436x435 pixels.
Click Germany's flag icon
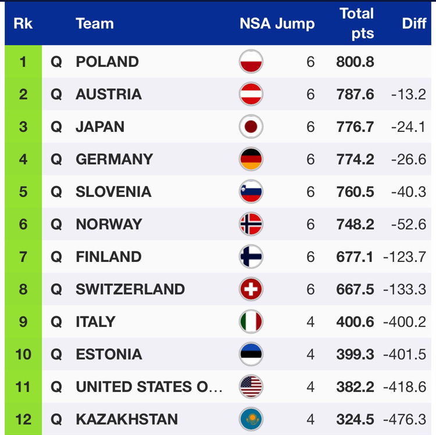[x=251, y=159]
